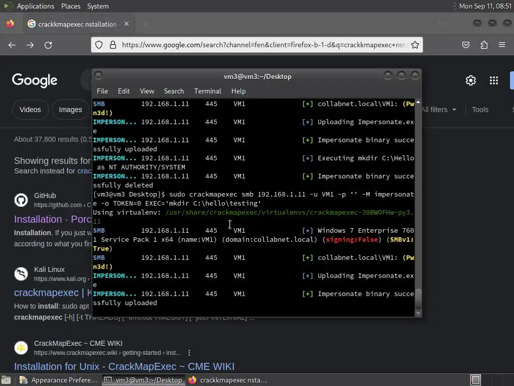This screenshot has width=514, height=386.
Task: Switch to vm3@vm3:~/Desktop taskbar item
Action: click(x=143, y=380)
